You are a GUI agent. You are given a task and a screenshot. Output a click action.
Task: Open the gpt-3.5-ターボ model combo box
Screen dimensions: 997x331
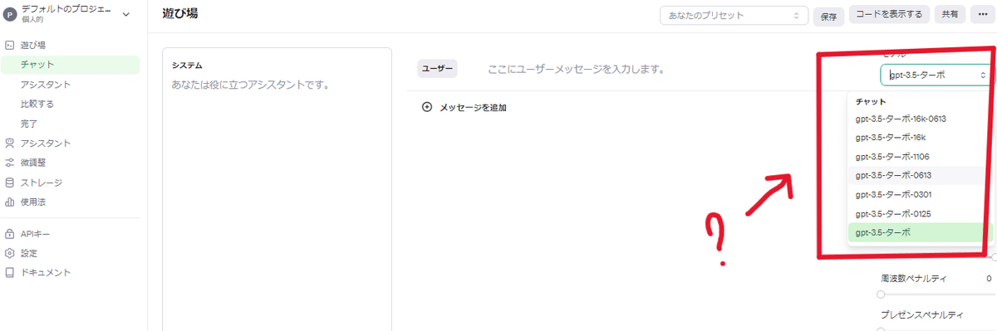coord(936,75)
